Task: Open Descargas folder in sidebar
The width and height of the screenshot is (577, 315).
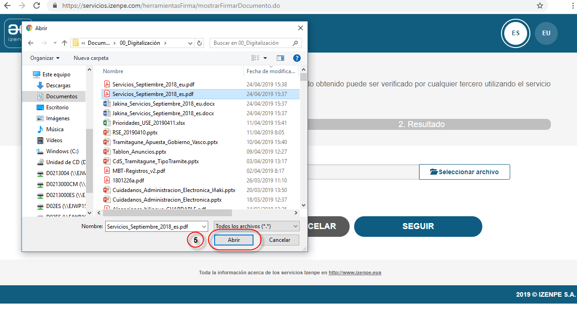Action: click(x=58, y=85)
